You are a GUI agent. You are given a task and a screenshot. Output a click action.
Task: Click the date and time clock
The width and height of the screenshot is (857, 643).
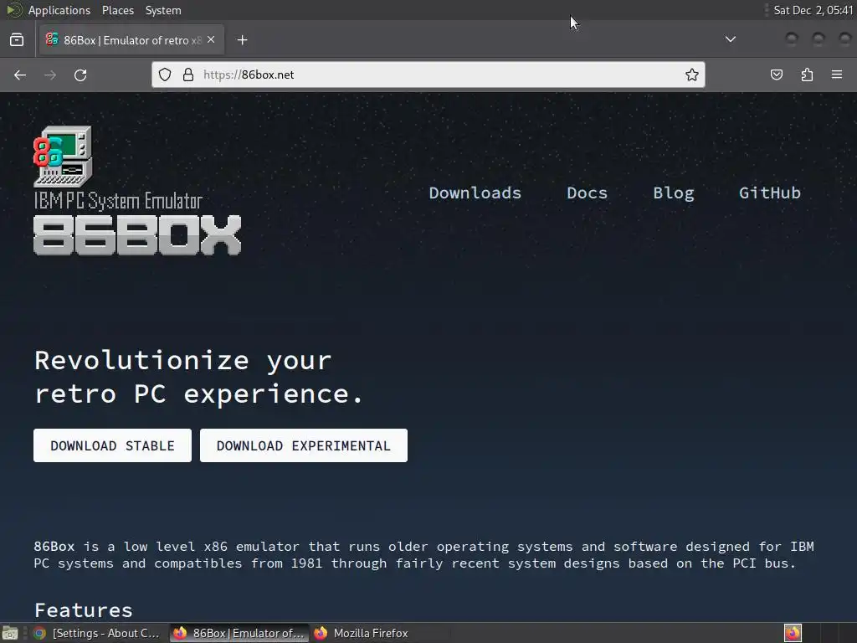[x=813, y=10]
